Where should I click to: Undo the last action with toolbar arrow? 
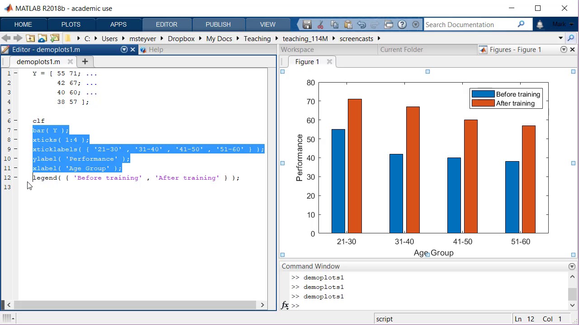tap(361, 24)
